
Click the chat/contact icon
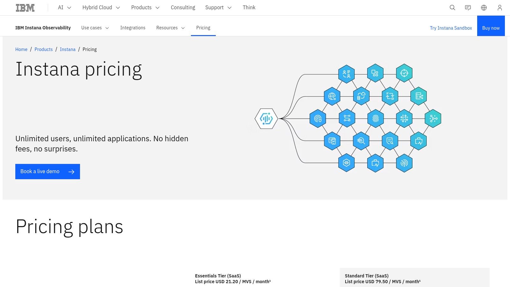[468, 7]
